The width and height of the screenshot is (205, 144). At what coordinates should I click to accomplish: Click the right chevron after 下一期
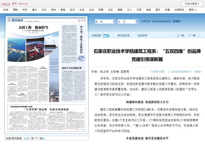(x=199, y=35)
